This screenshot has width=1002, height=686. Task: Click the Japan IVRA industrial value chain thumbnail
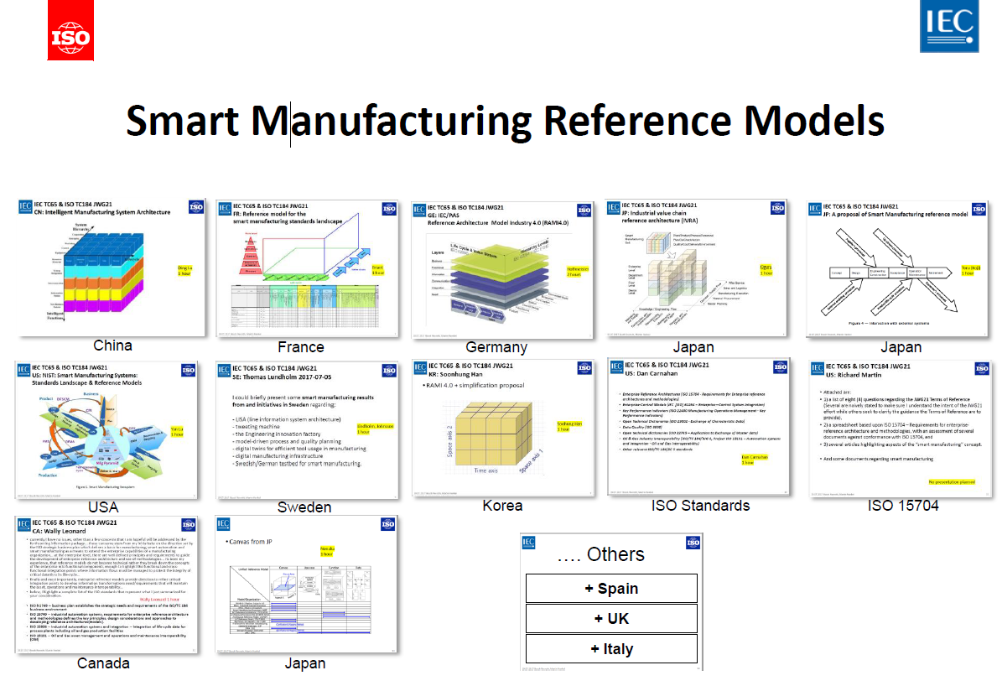tap(695, 268)
